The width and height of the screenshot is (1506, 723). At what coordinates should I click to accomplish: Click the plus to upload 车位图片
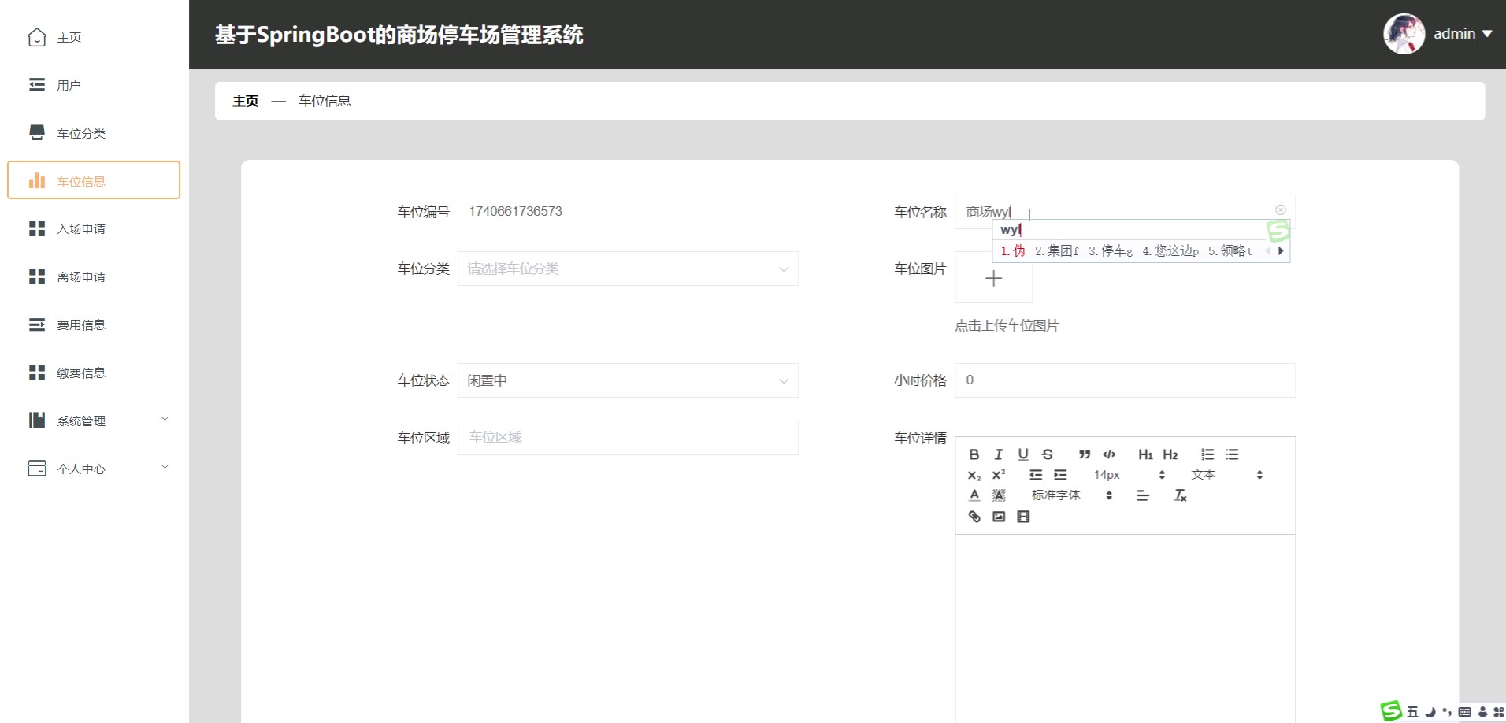993,278
